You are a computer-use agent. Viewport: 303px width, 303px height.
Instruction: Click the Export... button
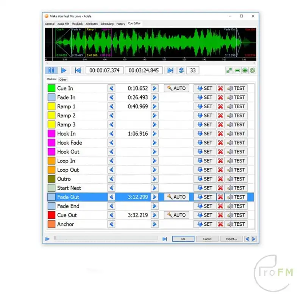tap(231, 239)
